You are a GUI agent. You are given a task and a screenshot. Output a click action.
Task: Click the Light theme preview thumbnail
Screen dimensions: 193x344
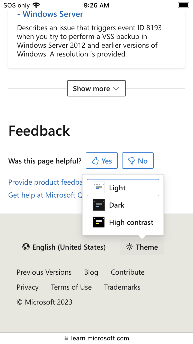[99, 188]
